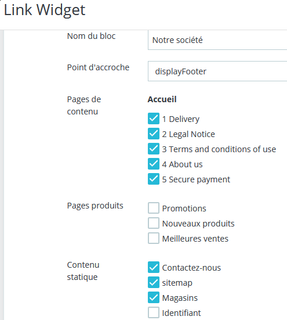Uncheck the 2 Legal Notice checkbox
This screenshot has width=287, height=320.
point(154,134)
